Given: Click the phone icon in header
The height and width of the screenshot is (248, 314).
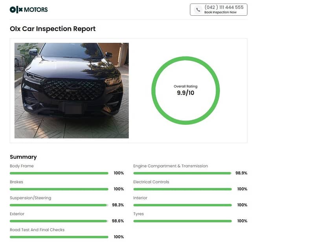Looking at the screenshot, I should 198,9.
